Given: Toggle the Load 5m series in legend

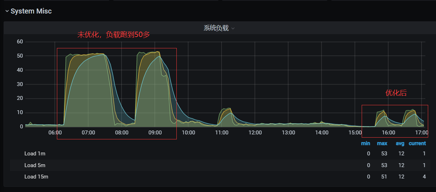Looking at the screenshot, I should point(35,165).
